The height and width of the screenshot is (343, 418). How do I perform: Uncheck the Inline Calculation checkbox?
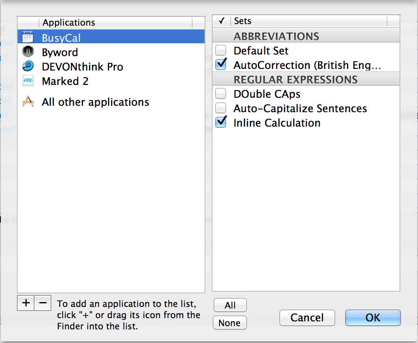pos(221,122)
